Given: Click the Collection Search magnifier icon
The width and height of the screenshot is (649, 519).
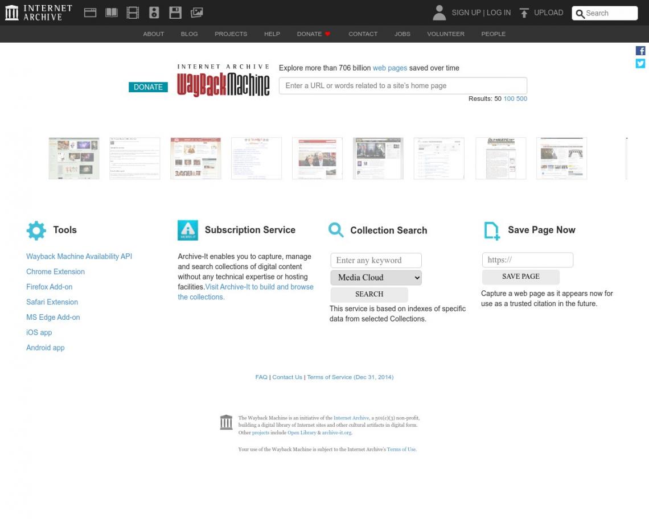Looking at the screenshot, I should tap(336, 230).
